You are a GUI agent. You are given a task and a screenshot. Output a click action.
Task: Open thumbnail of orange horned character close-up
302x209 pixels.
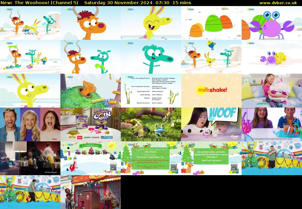pyautogui.click(x=91, y=23)
